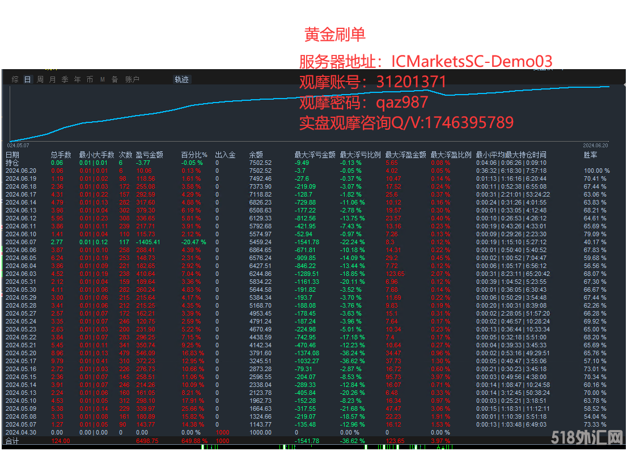The width and height of the screenshot is (627, 451).
Task: Click the M tab
Action: (103, 80)
